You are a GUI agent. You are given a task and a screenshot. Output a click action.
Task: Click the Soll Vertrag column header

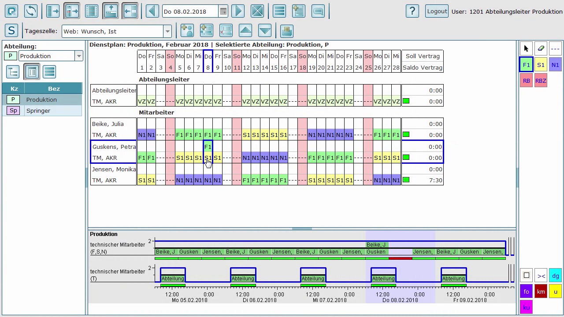[x=423, y=56]
